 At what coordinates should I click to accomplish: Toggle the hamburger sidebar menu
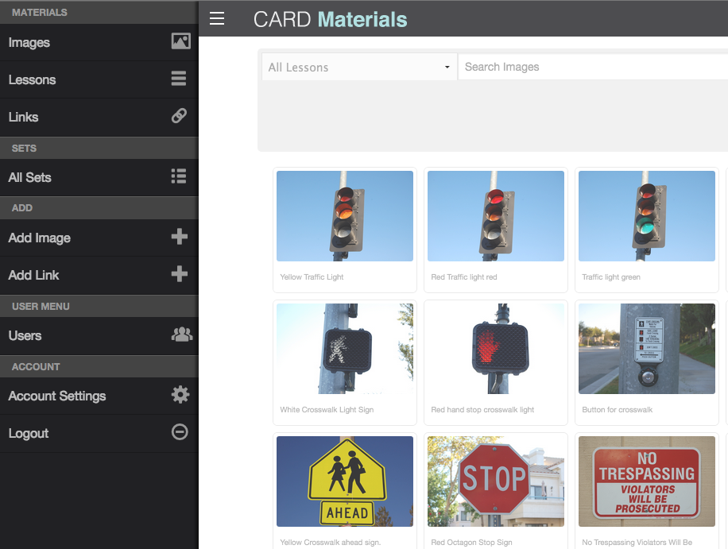[x=217, y=19]
